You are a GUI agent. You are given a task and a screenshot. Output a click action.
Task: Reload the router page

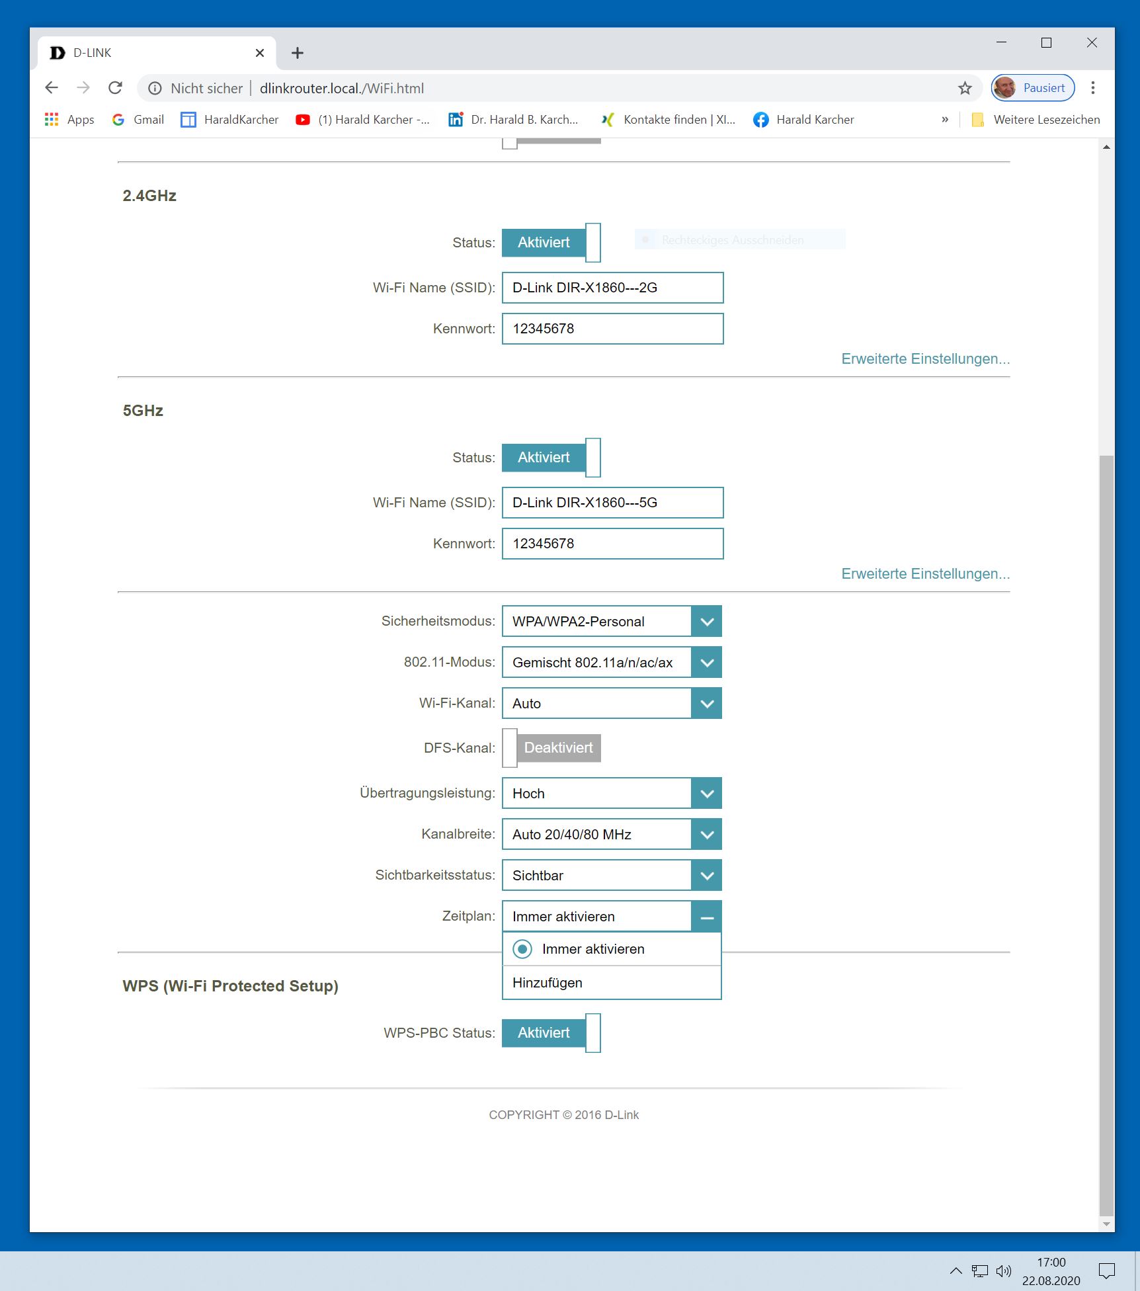pyautogui.click(x=116, y=88)
